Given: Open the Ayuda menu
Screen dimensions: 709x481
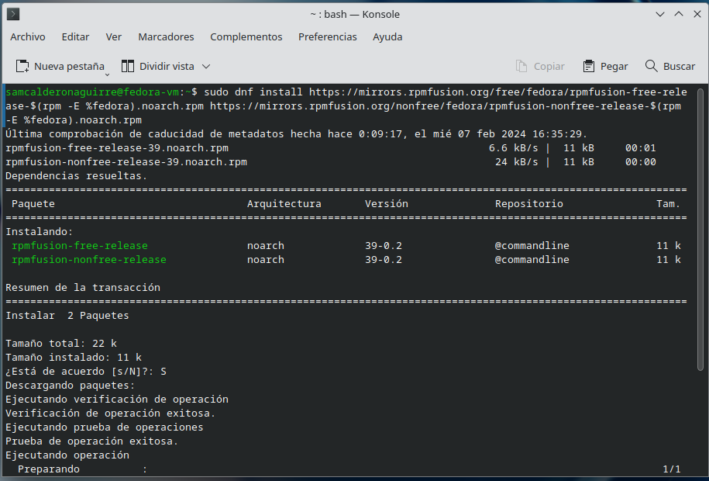Looking at the screenshot, I should click(387, 36).
